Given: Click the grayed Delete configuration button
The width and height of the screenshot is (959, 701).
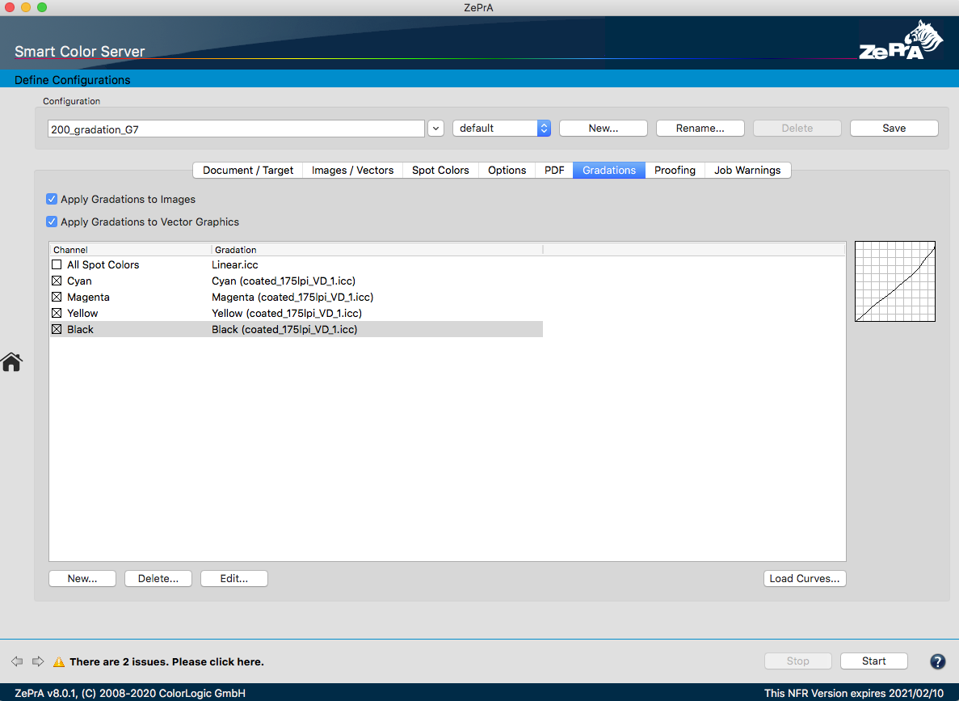Looking at the screenshot, I should 797,128.
